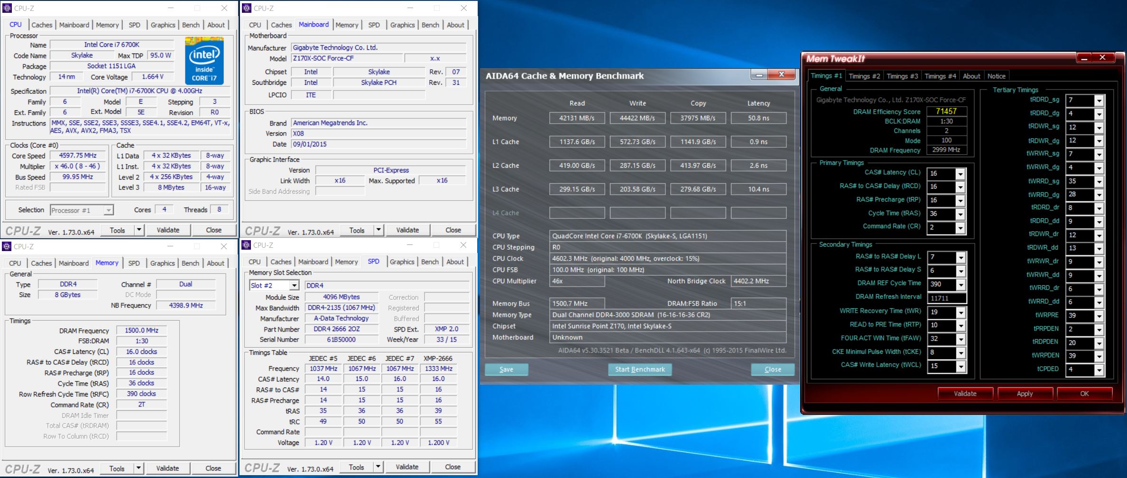Click Close button at bottom of AIDA64 window
Image resolution: width=1127 pixels, height=478 pixels.
[x=773, y=370]
